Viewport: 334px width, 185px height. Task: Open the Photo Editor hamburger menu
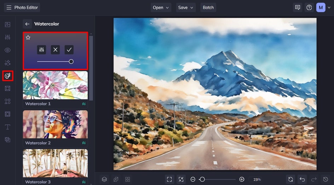coord(8,7)
